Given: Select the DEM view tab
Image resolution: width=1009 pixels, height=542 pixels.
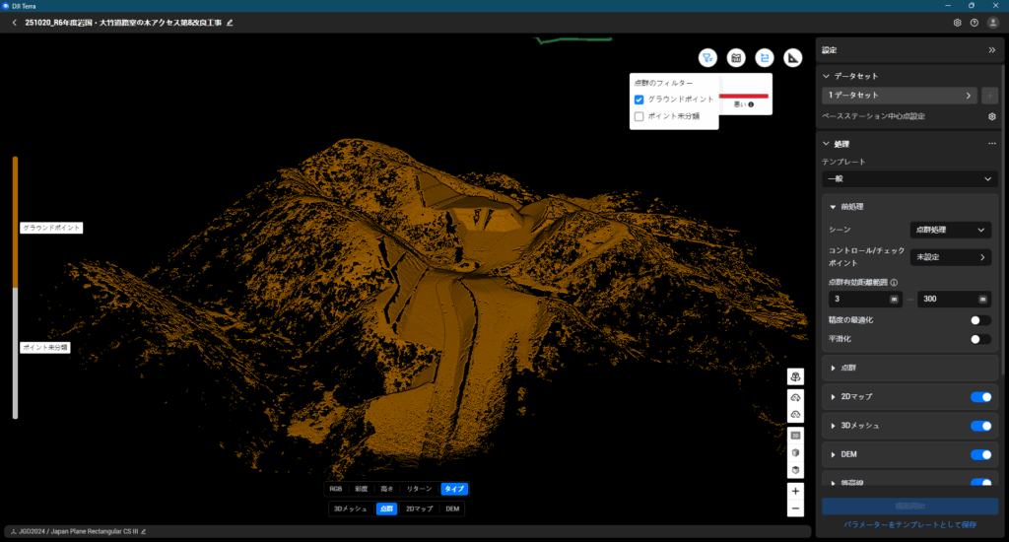Looking at the screenshot, I should pyautogui.click(x=452, y=509).
